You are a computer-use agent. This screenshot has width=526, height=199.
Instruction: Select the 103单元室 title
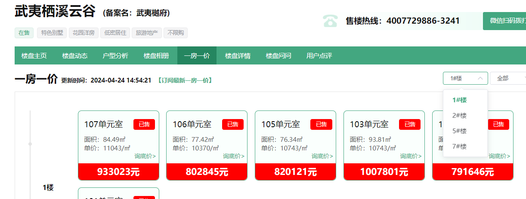click(x=369, y=125)
